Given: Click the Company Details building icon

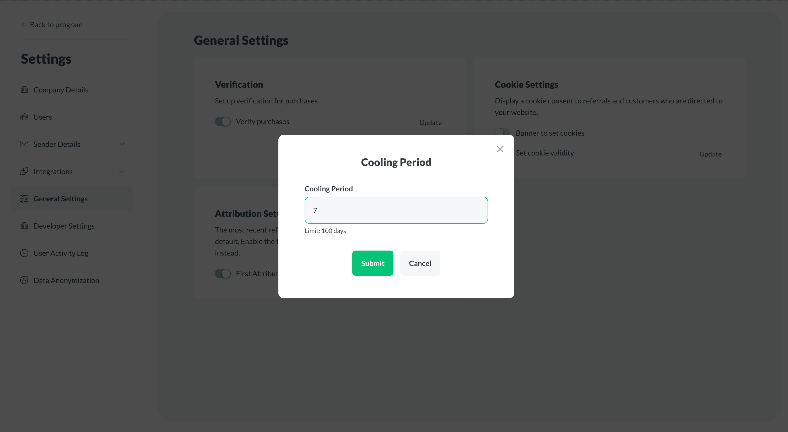Looking at the screenshot, I should pos(24,90).
